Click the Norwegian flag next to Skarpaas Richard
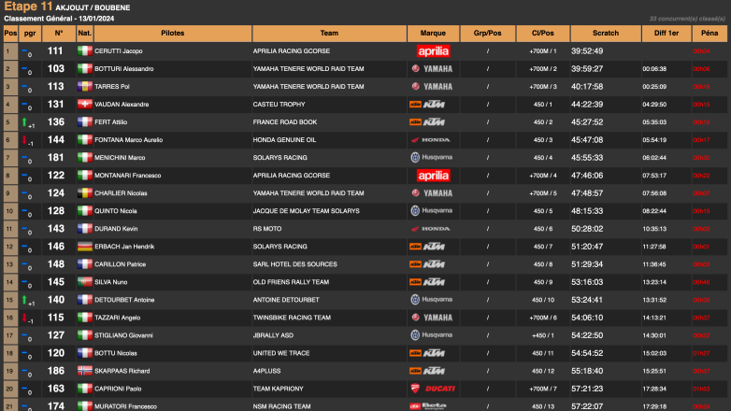The height and width of the screenshot is (411, 731). point(84,371)
